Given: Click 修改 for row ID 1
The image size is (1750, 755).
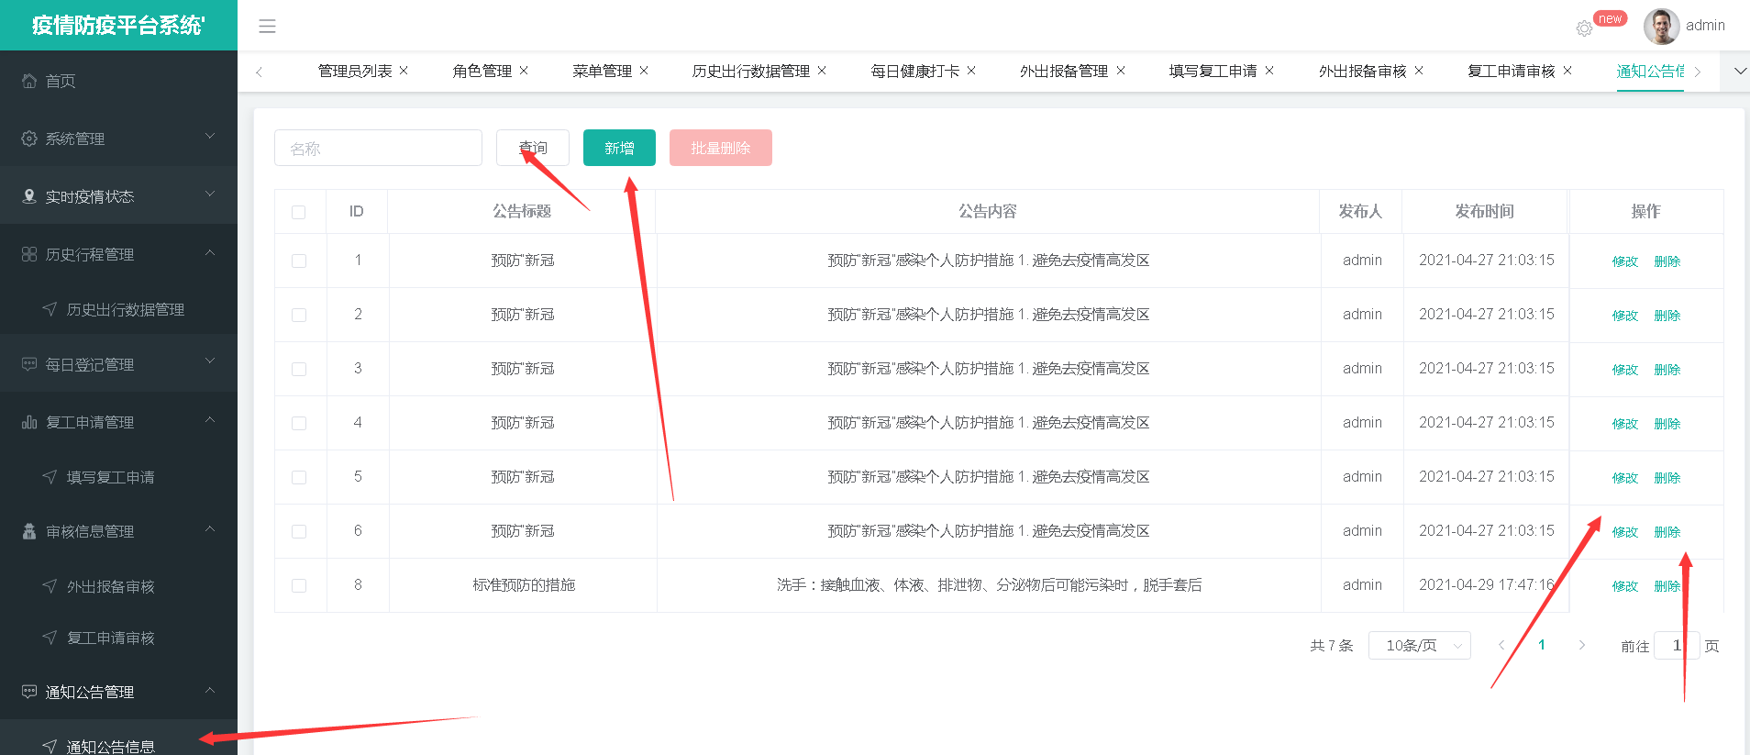Looking at the screenshot, I should (1625, 261).
